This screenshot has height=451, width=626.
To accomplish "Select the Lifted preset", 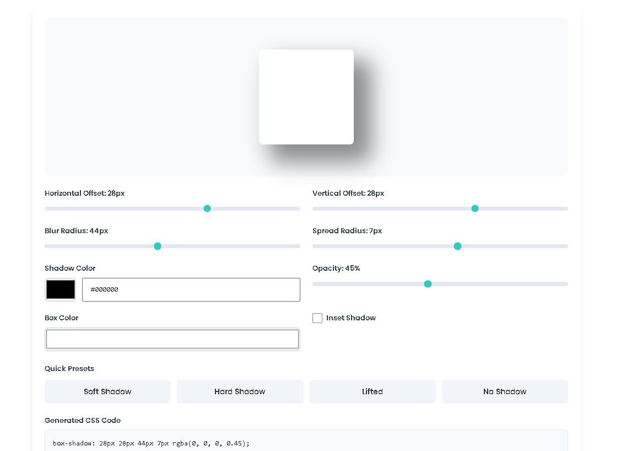I will coord(372,391).
